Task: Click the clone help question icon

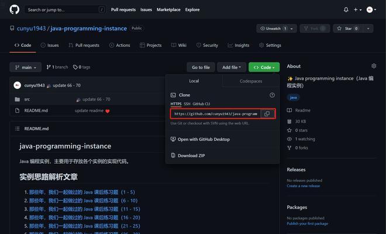Action: click(272, 95)
